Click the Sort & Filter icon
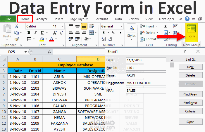Screen dimensions: 205x132 point(175,26)
